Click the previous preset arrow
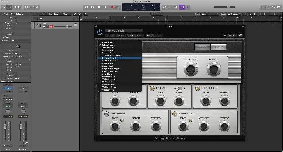This screenshot has width=283, height=152. pyautogui.click(x=107, y=35)
